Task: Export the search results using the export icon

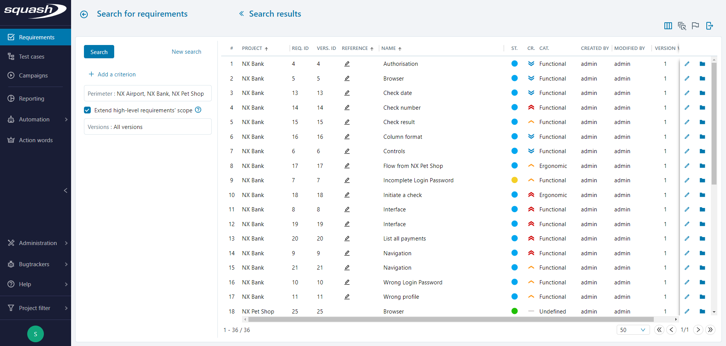Action: (710, 26)
